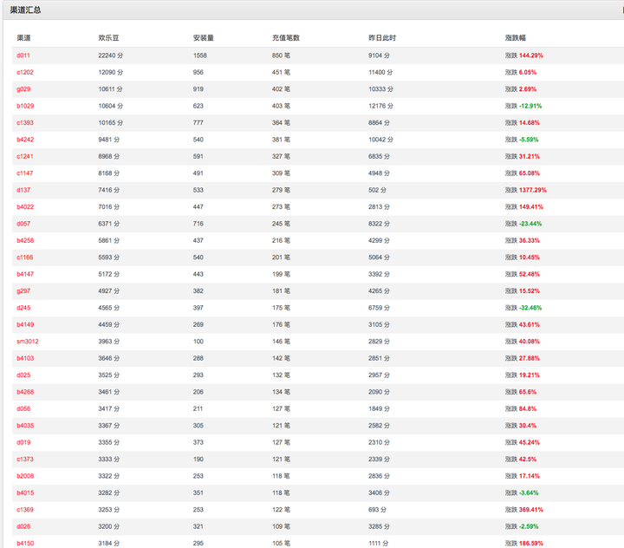This screenshot has height=548, width=624.
Task: Open channel link b4035
Action: click(x=25, y=426)
